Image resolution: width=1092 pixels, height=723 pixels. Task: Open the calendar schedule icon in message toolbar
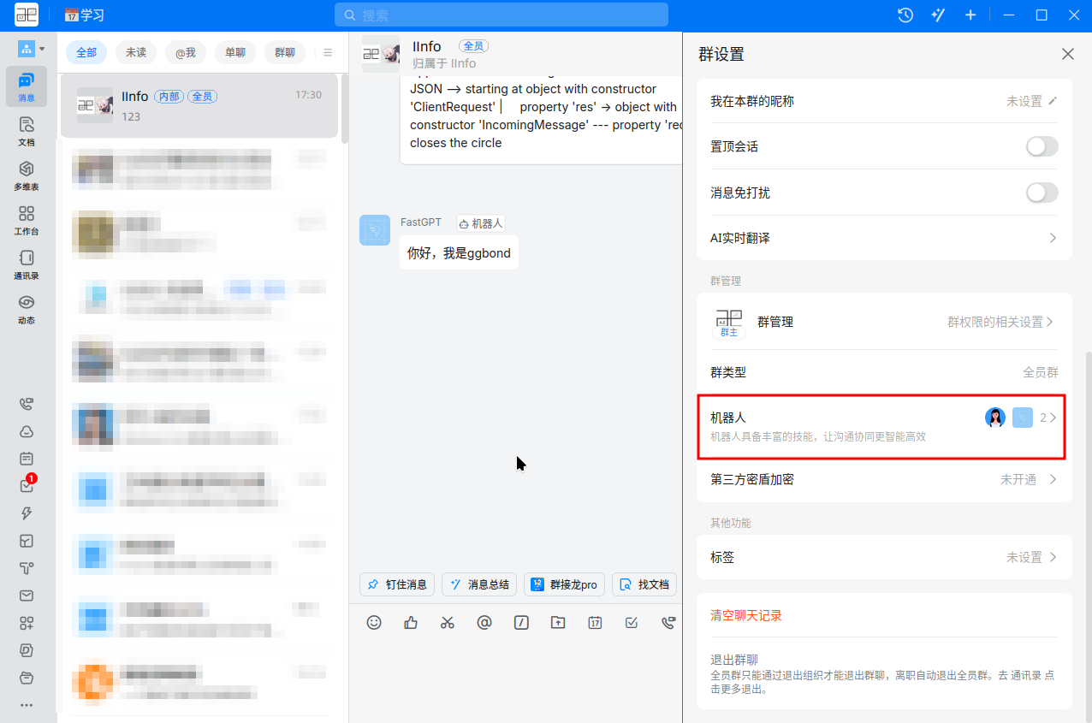pos(595,622)
